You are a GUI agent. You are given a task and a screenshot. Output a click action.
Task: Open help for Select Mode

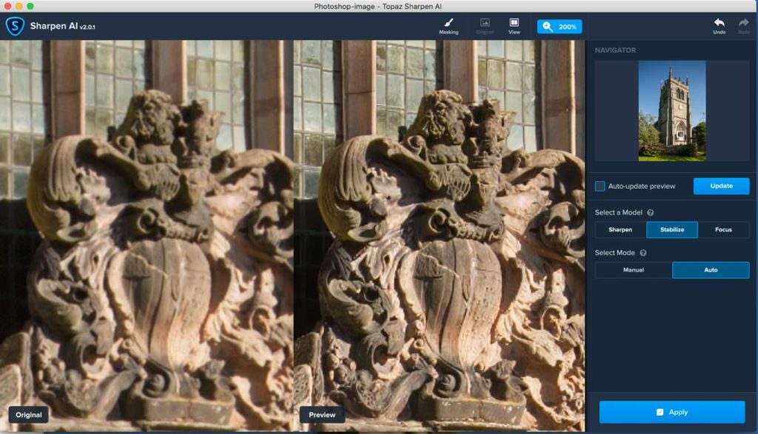click(x=643, y=253)
